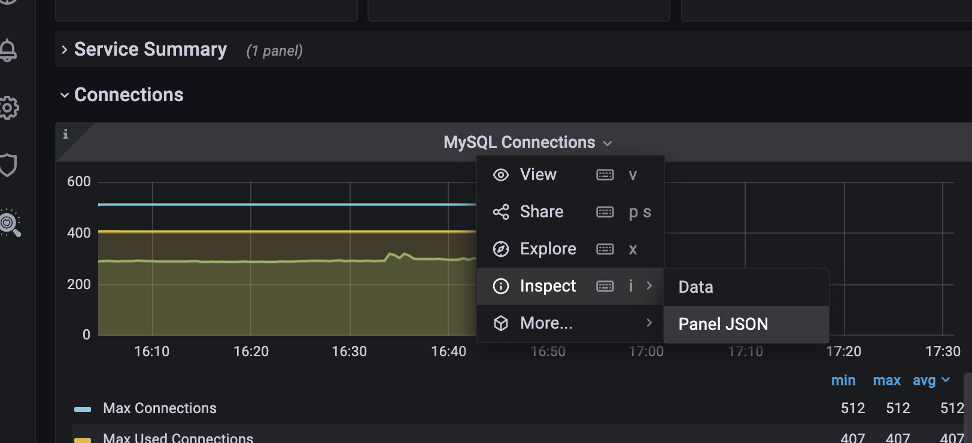Select View from the panel menu
972x443 pixels.
(x=570, y=175)
